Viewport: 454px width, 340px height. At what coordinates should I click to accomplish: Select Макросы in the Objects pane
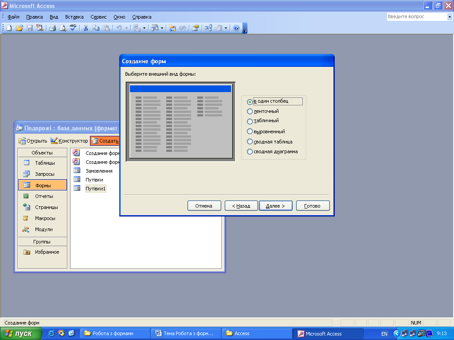(x=42, y=218)
